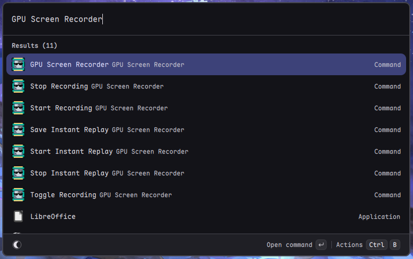Open the Actions menu

[349, 245]
